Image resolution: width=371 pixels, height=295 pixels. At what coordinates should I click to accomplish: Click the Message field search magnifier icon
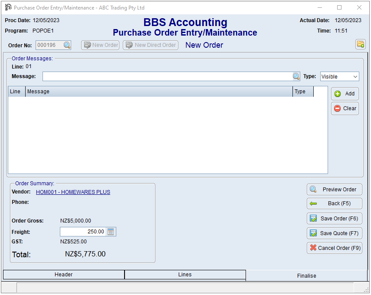(x=296, y=76)
